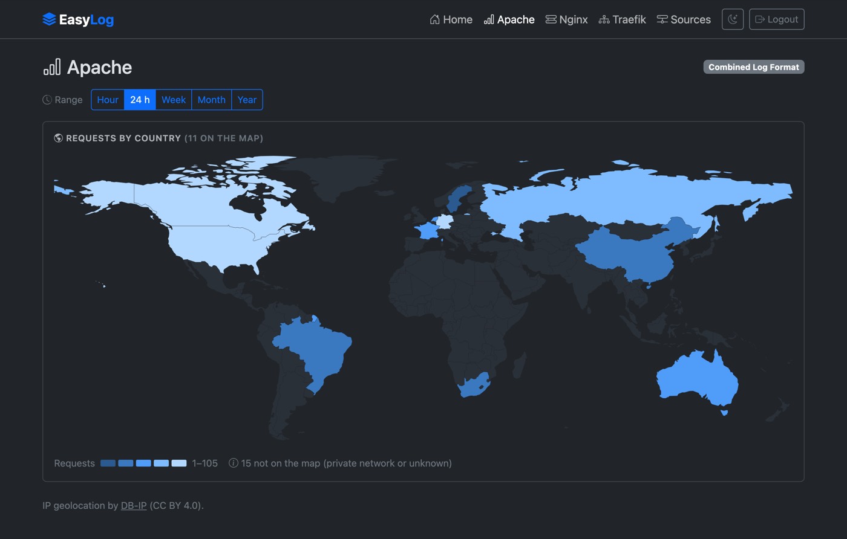Viewport: 847px width, 539px height.
Task: Open the Sources page
Action: (684, 19)
